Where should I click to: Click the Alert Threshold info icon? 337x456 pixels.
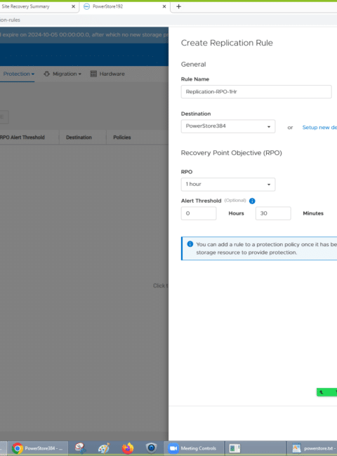pos(252,201)
